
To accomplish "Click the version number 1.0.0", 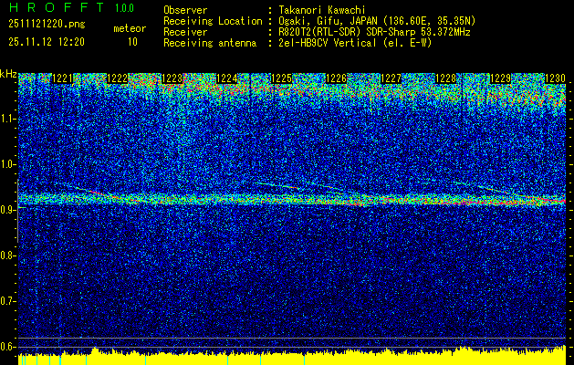I will pyautogui.click(x=124, y=8).
